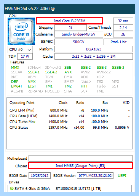
Task: Click the VID column header
Action: (126, 103)
